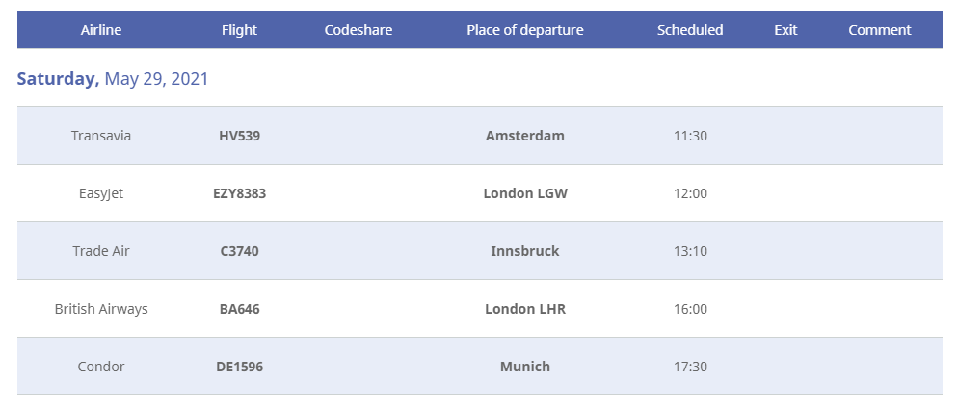Click the British Airways airline name
The height and width of the screenshot is (406, 958).
point(101,309)
